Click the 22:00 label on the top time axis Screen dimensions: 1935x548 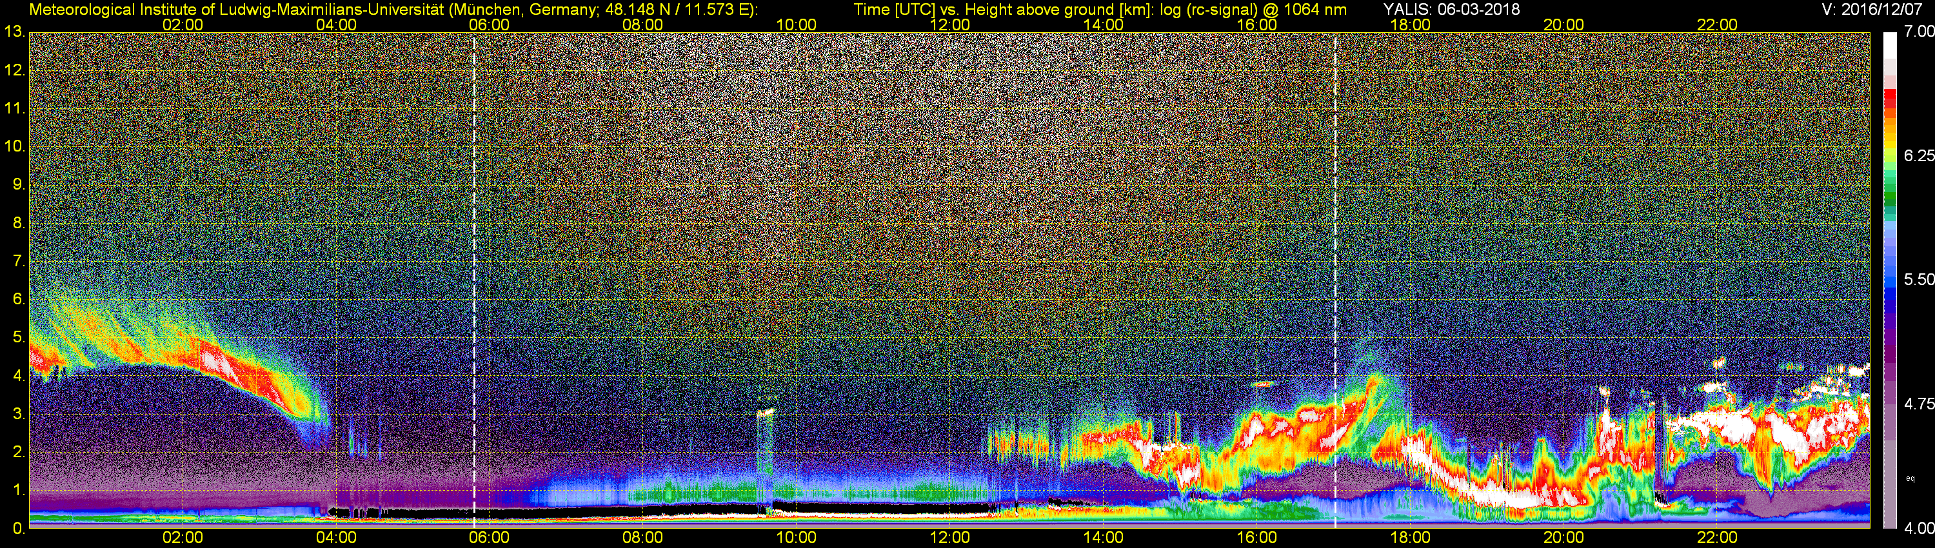[1717, 24]
